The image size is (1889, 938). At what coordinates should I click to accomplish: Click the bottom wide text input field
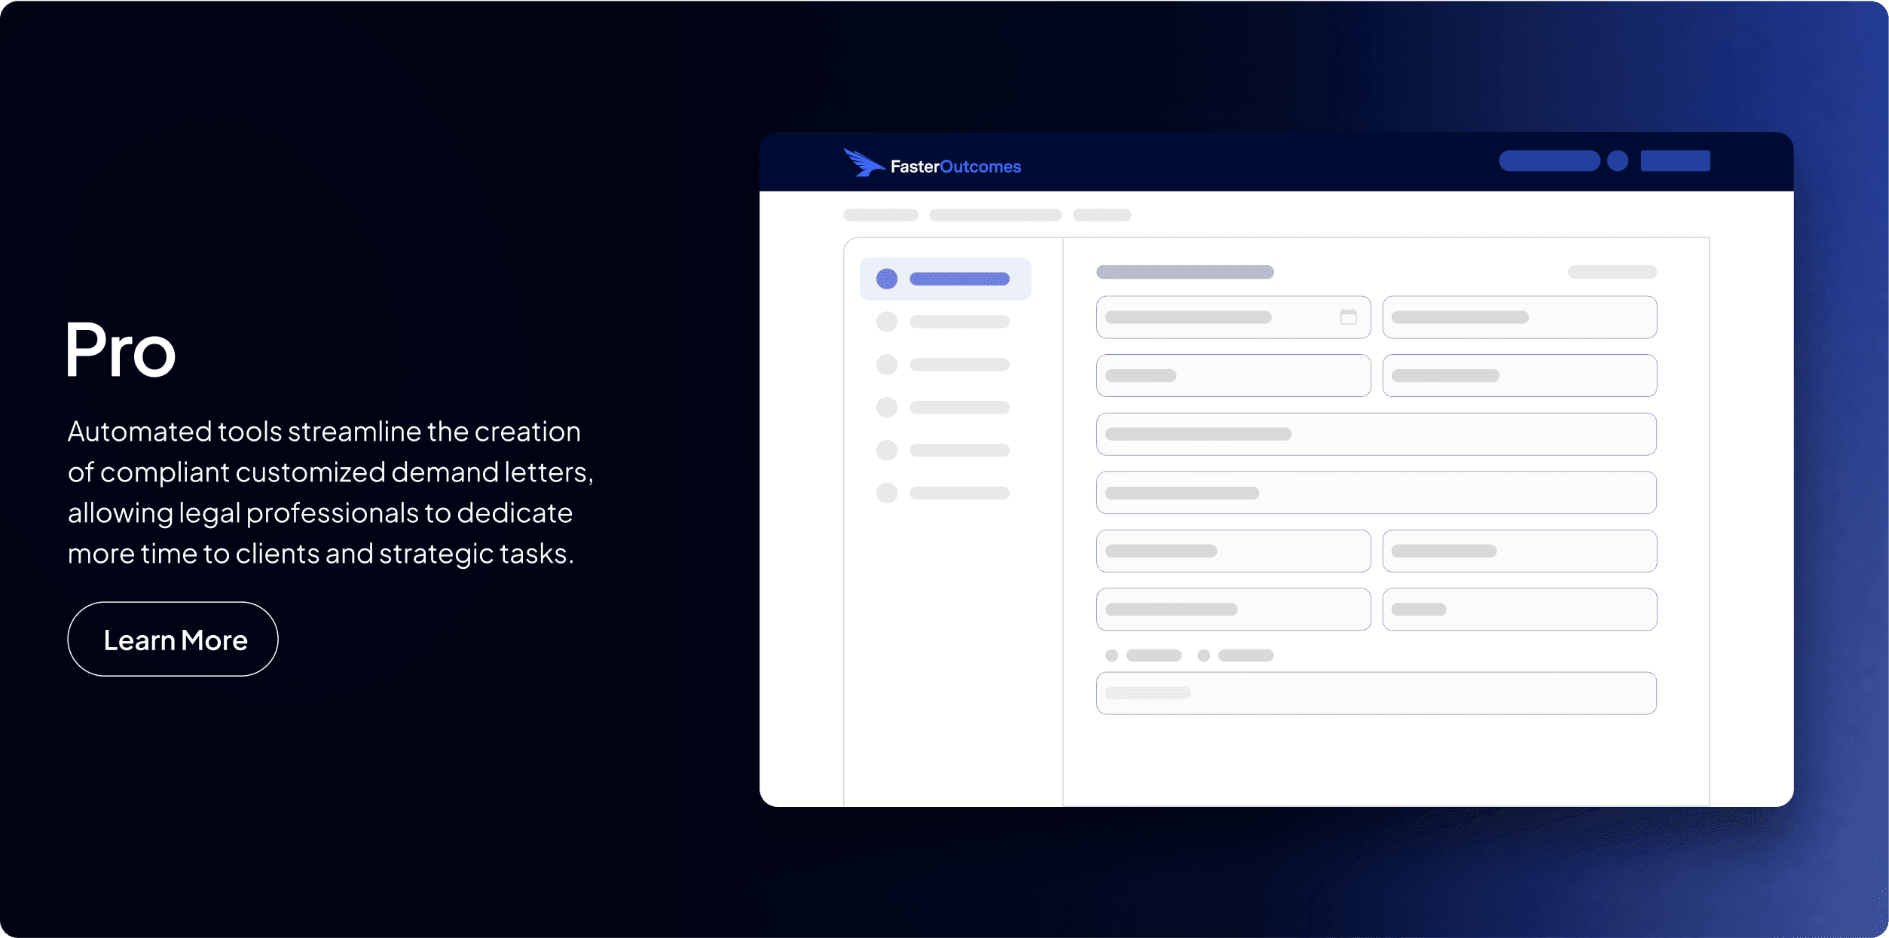click(1376, 693)
